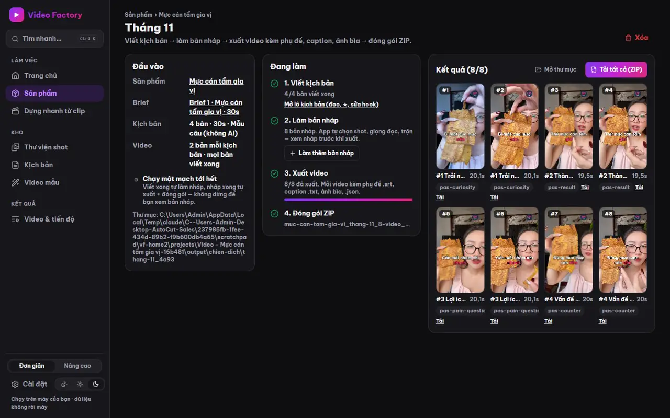Open Dựng nhanh từ clip icon
Image resolution: width=670 pixels, height=418 pixels.
coord(15,111)
